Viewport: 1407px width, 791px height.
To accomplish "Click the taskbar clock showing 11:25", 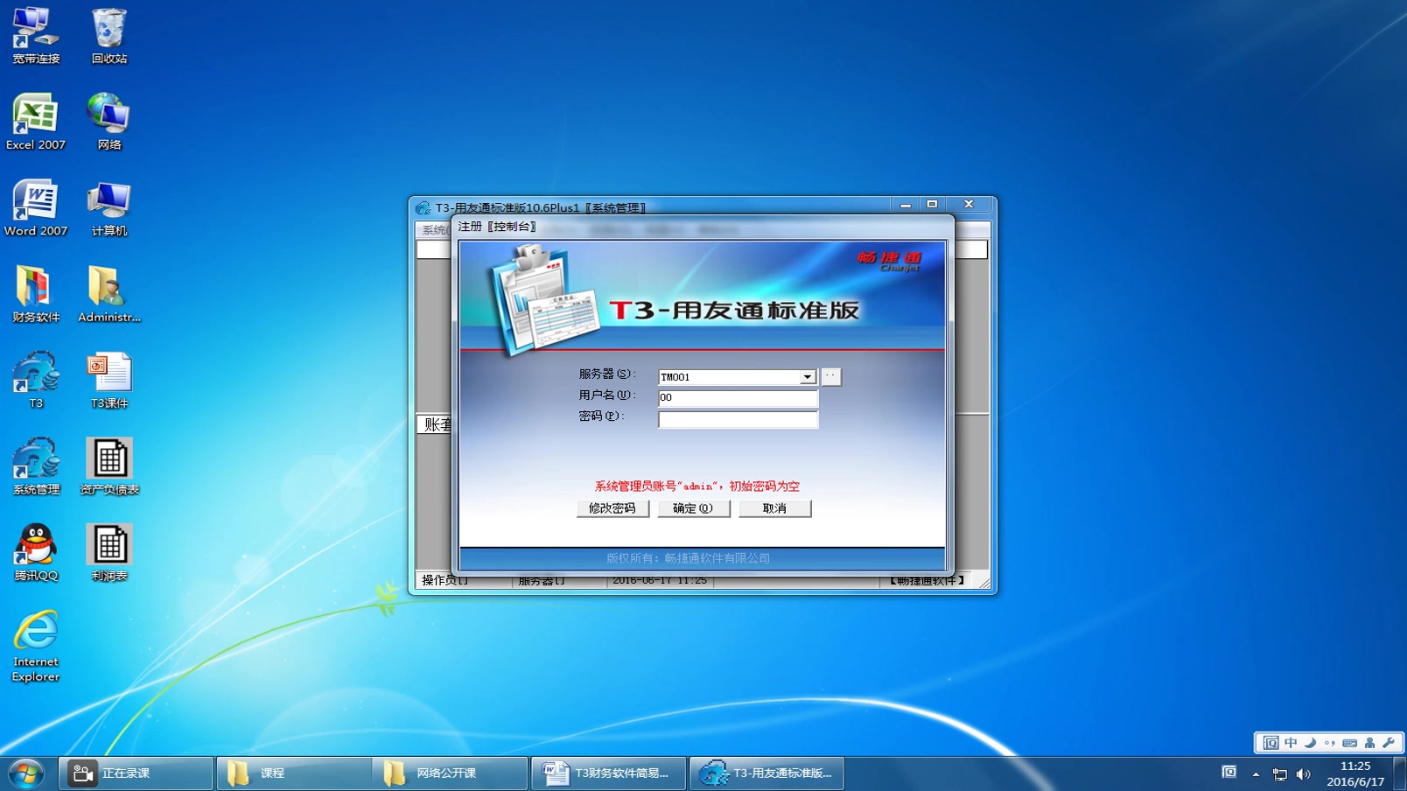I will (1355, 773).
